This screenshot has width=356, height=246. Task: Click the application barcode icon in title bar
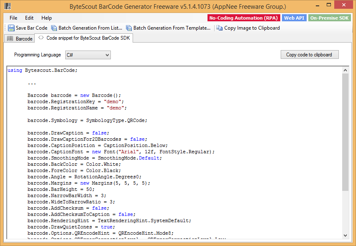point(8,6)
